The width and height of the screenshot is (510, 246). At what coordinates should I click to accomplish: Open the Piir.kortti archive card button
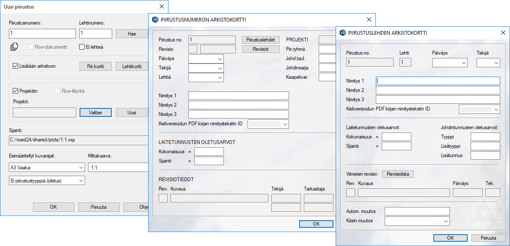point(95,66)
